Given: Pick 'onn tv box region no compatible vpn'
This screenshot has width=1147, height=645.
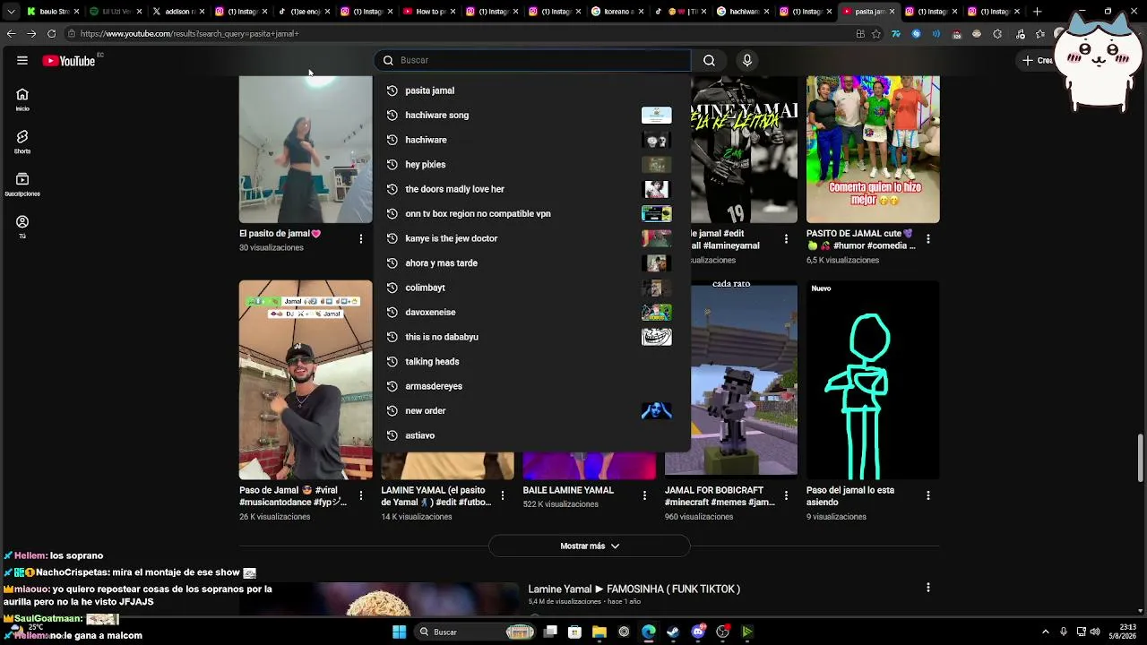Looking at the screenshot, I should point(532,213).
